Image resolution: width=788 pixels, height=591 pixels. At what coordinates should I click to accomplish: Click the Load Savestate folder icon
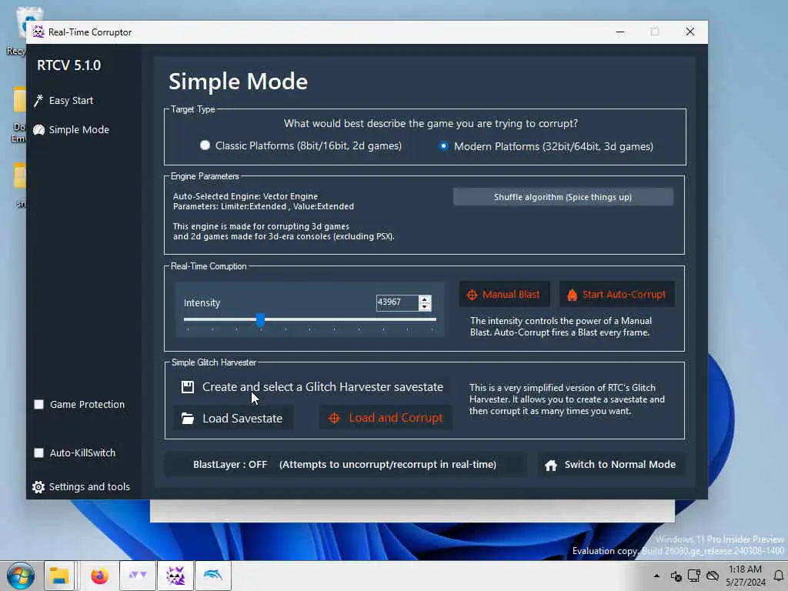tap(188, 418)
